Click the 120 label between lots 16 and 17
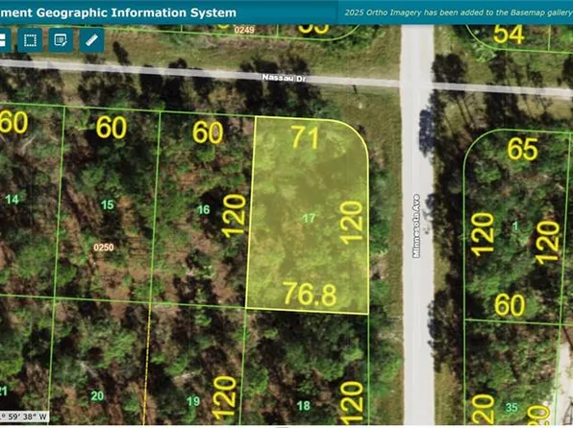This screenshot has height=428, width=573. point(234,216)
